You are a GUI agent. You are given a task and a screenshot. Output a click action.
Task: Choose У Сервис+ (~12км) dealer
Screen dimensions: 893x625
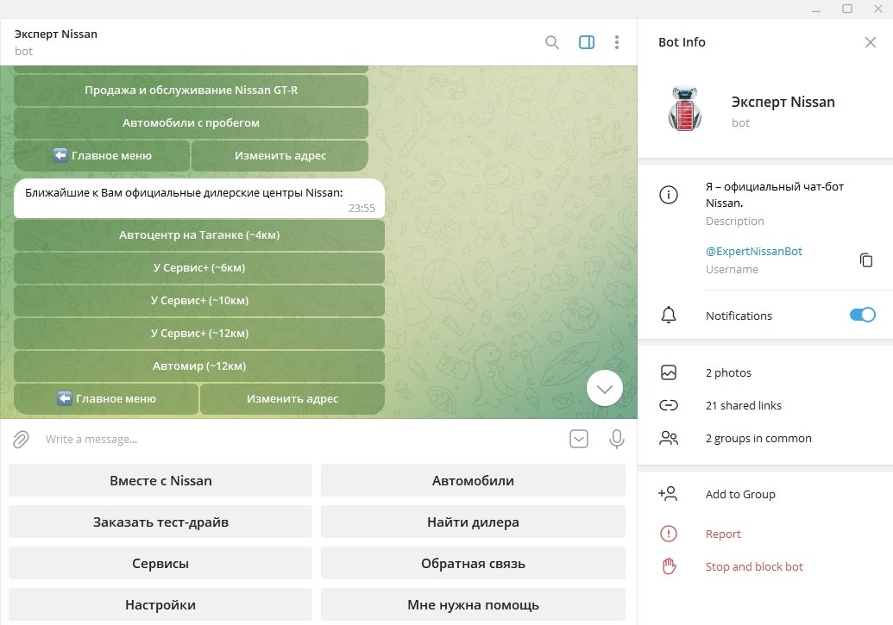pos(199,334)
